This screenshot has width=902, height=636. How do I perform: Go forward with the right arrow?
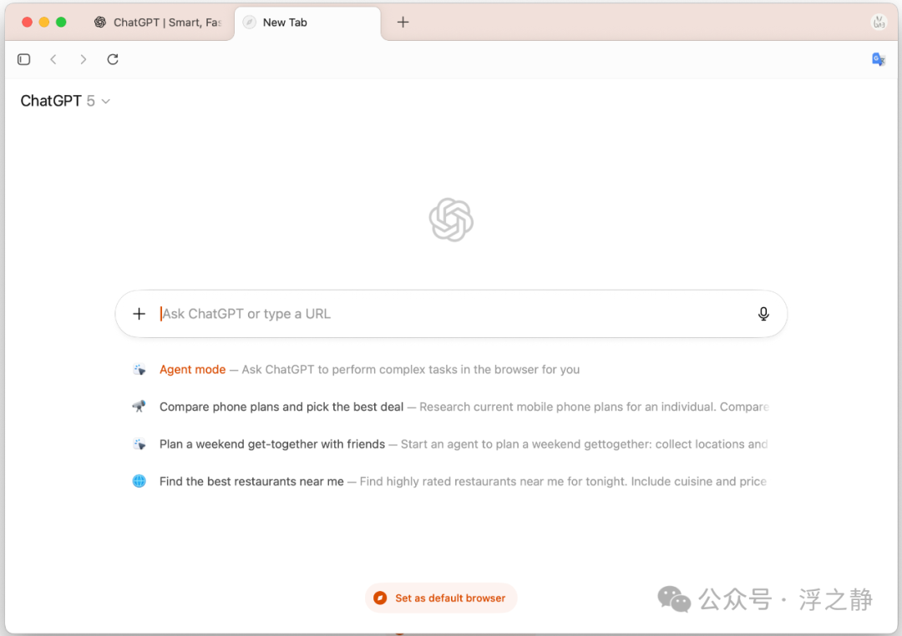tap(84, 59)
